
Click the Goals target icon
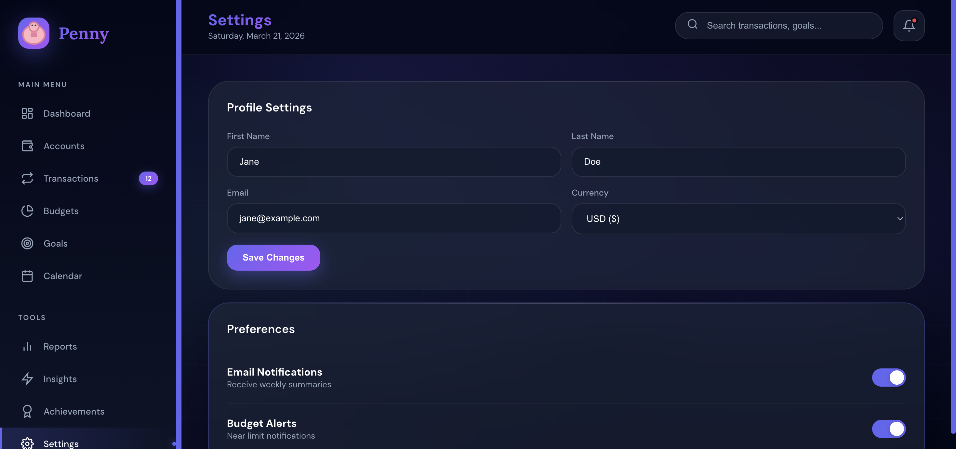click(x=27, y=244)
